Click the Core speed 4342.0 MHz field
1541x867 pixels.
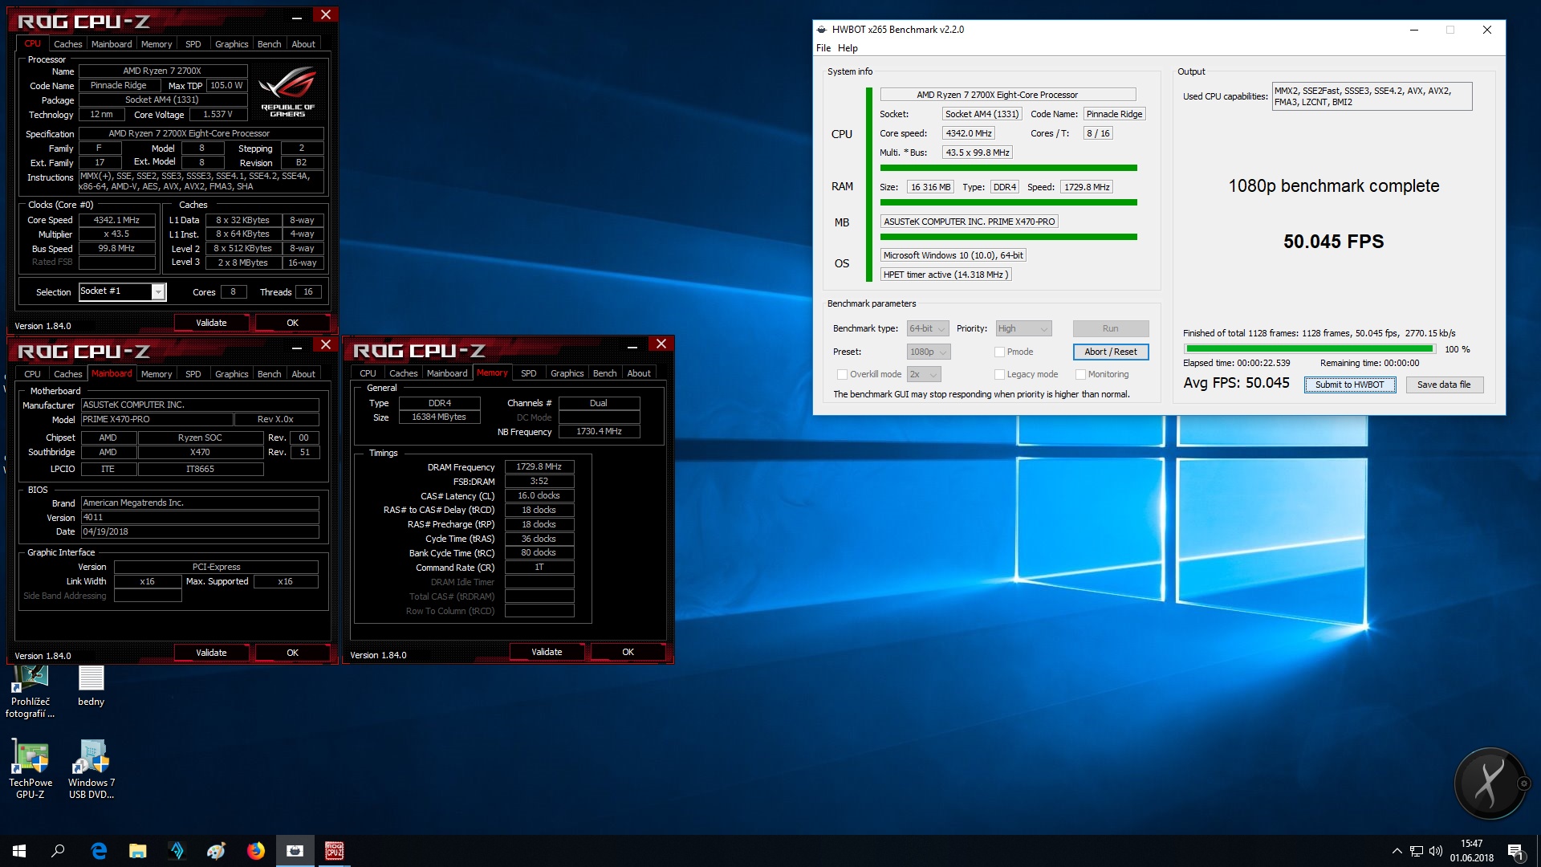click(x=969, y=133)
